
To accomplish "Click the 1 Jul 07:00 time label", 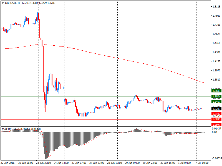I will tap(184, 163).
